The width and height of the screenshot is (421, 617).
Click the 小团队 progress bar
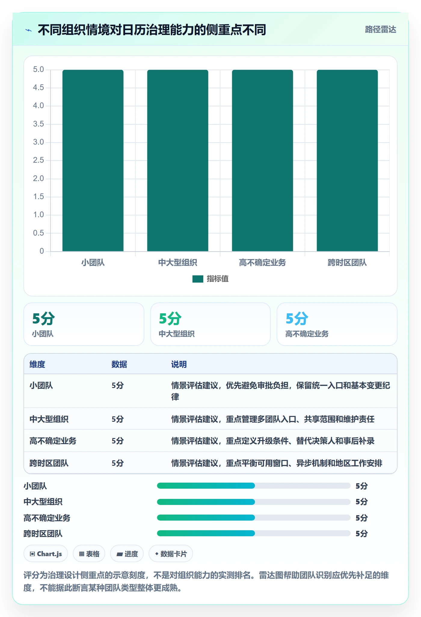(254, 486)
